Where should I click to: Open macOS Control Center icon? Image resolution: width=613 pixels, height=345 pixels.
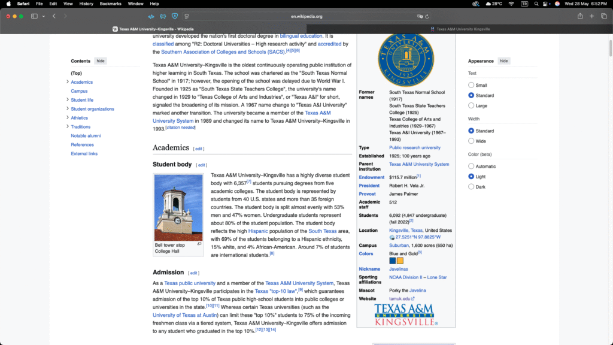tap(544, 4)
